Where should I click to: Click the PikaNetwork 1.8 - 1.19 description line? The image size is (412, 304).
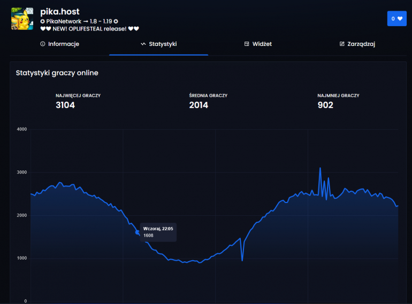79,21
